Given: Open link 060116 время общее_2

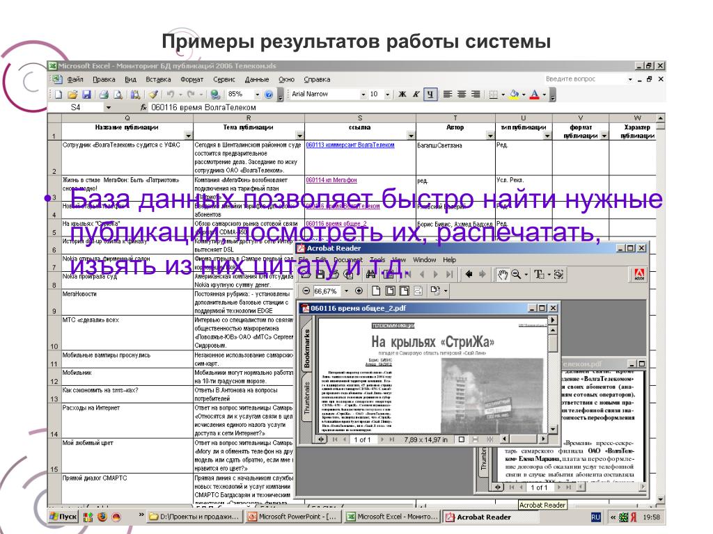Looking at the screenshot, I should click(x=336, y=223).
